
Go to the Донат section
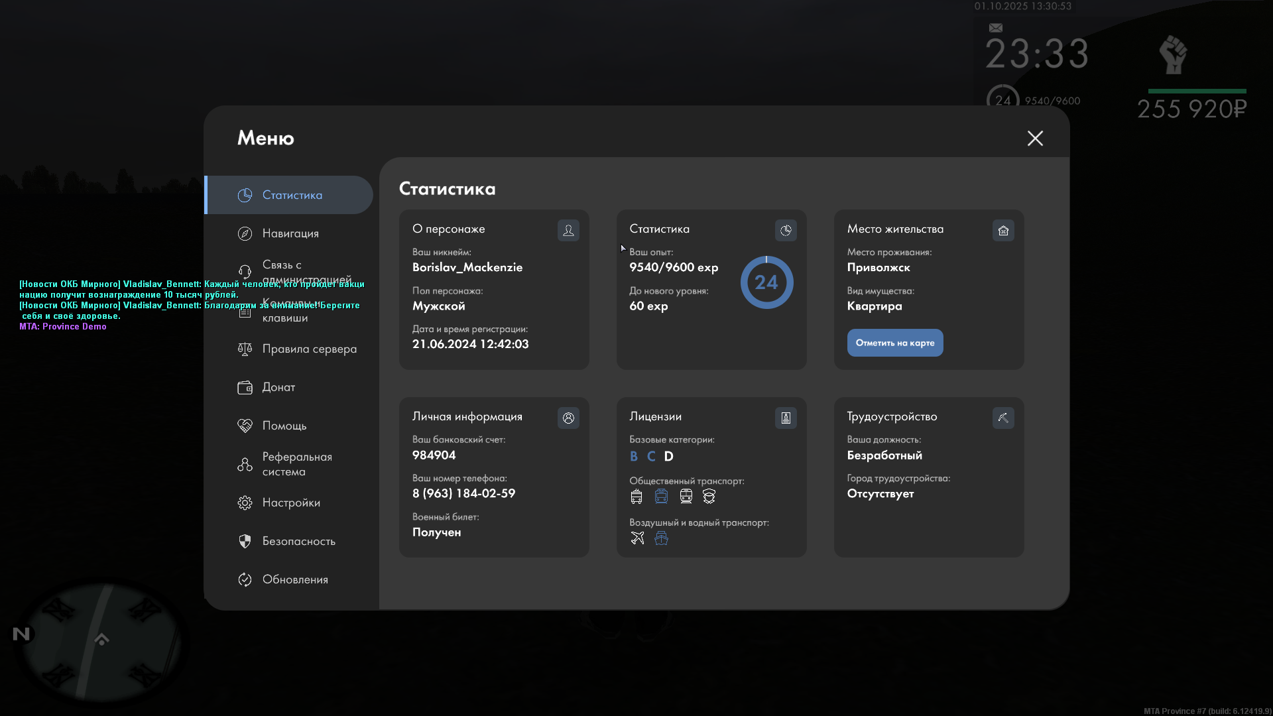pyautogui.click(x=278, y=387)
